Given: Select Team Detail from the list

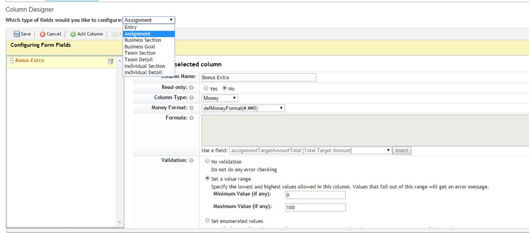Looking at the screenshot, I should (149, 59).
